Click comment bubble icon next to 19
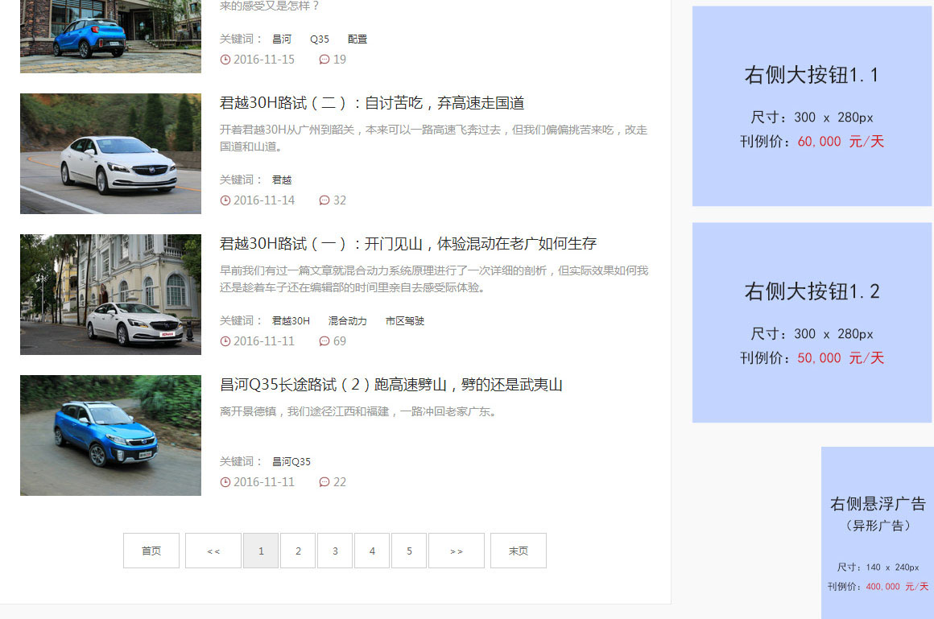The width and height of the screenshot is (934, 619). click(x=324, y=60)
